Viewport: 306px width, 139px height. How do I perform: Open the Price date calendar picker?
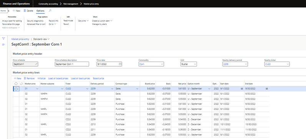(x=120, y=64)
